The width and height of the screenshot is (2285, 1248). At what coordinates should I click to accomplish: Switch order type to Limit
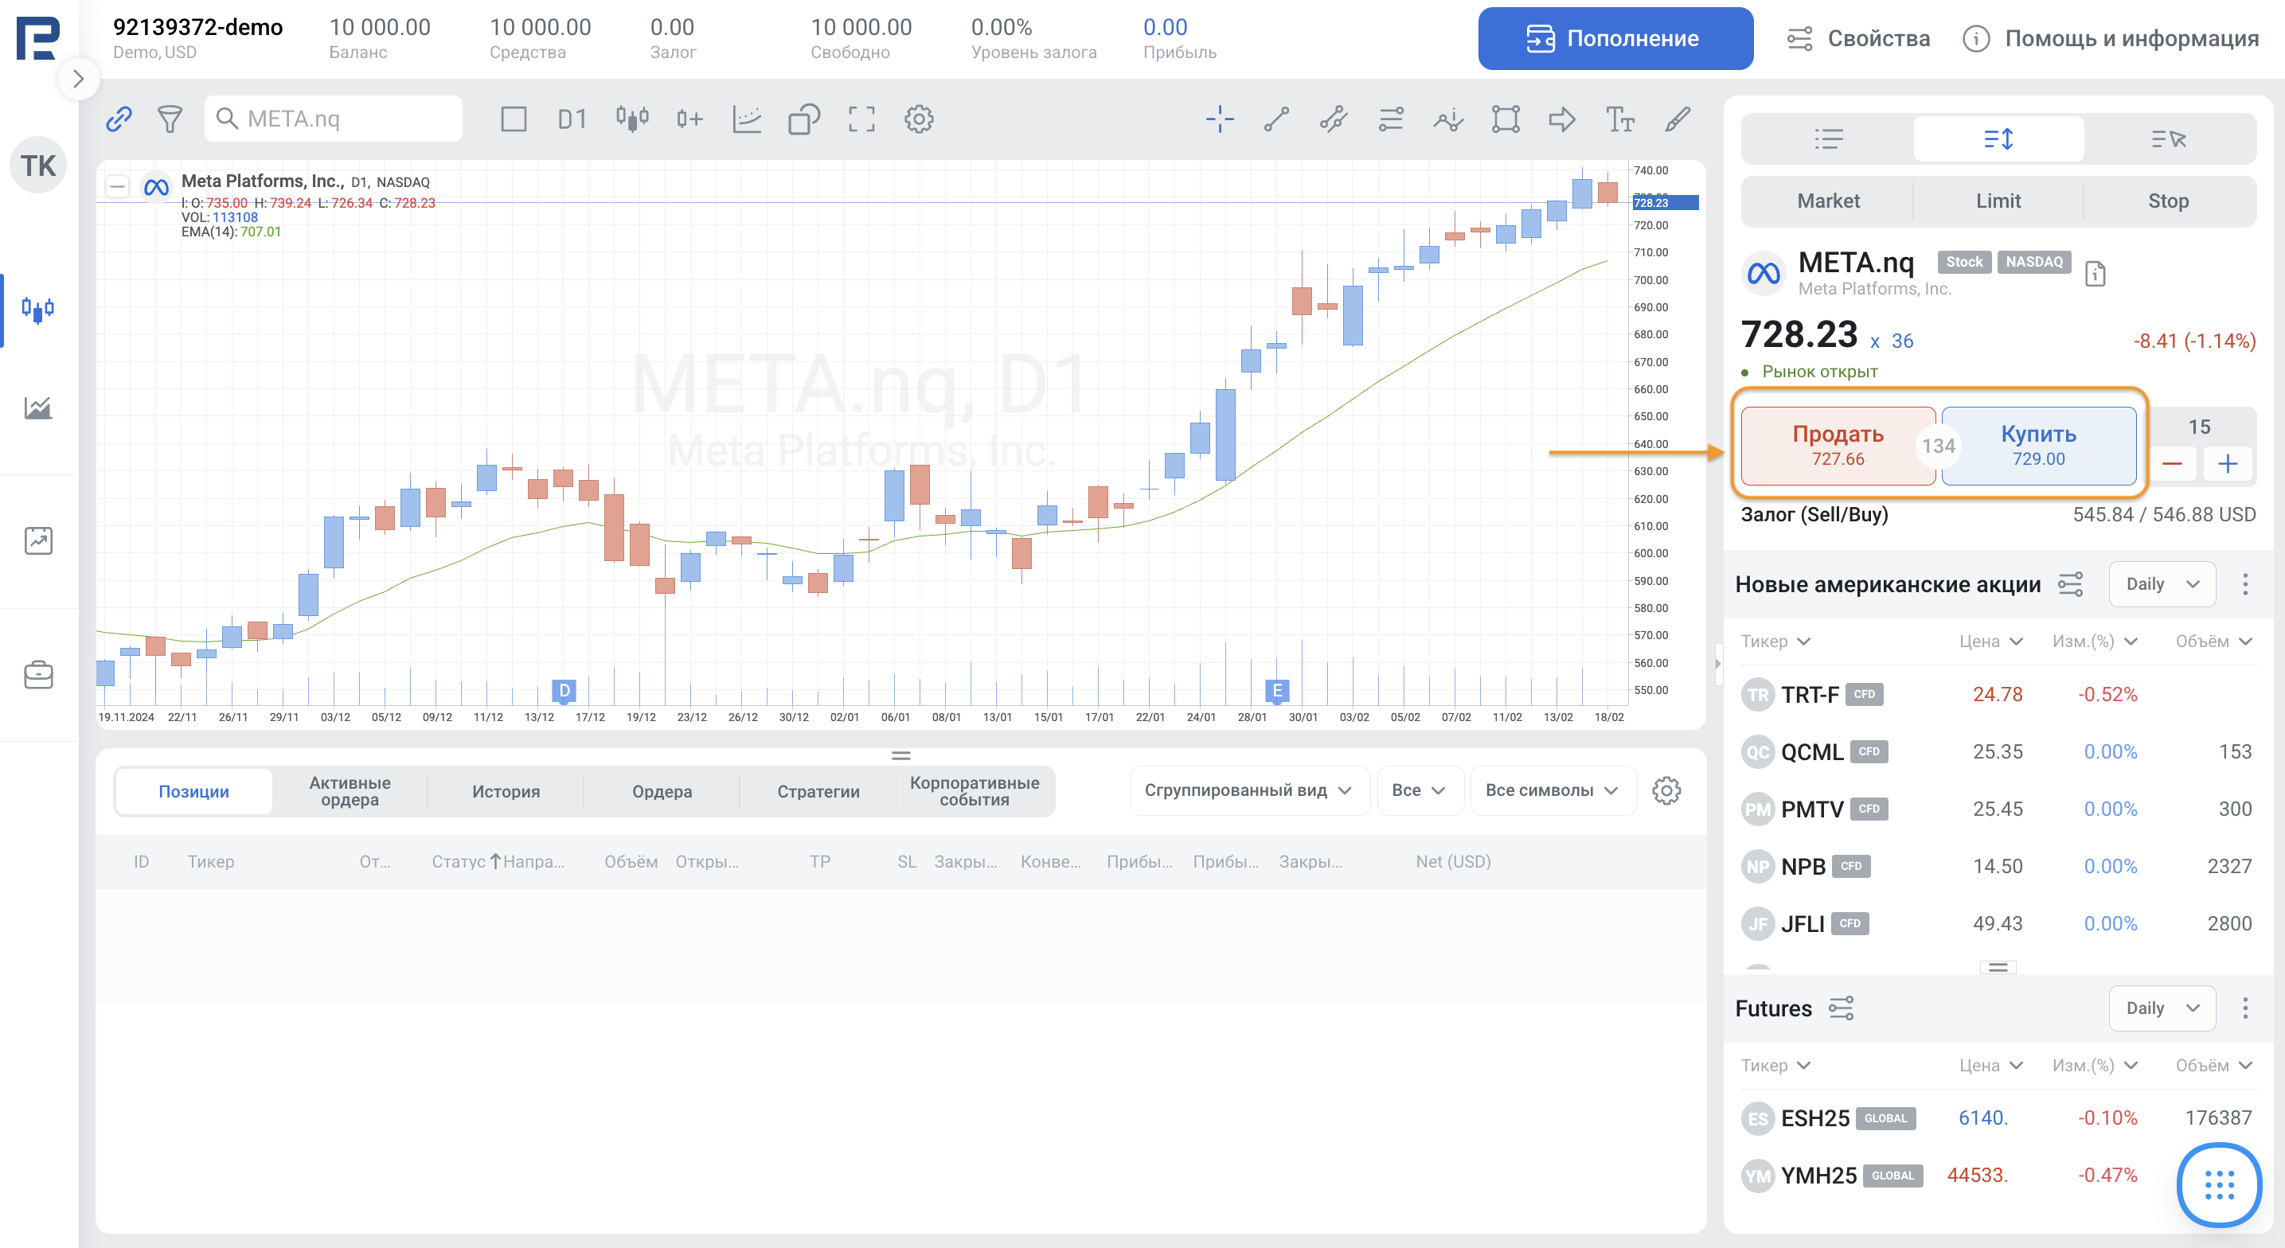[x=1998, y=201]
